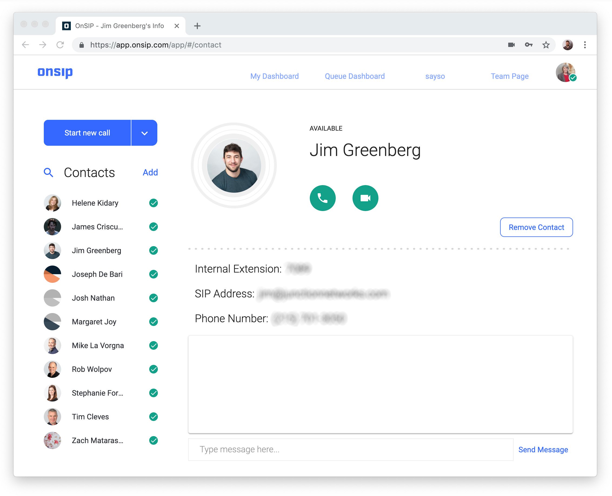Add a new contact
This screenshot has height=496, width=612.
point(150,172)
